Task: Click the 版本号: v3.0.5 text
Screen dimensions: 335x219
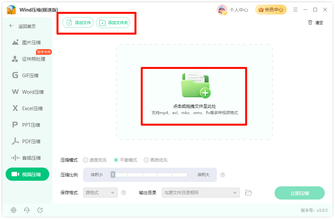Action: (x=314, y=210)
